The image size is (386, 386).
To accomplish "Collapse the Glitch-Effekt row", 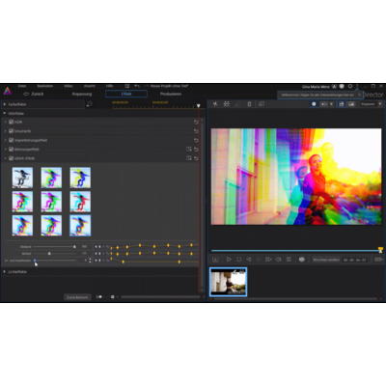I will tap(6, 158).
